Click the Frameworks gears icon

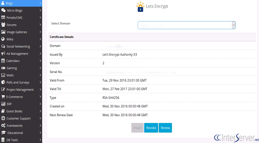pos(3,125)
